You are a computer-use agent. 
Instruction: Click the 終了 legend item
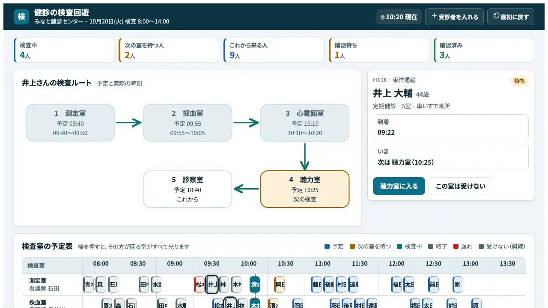(438, 246)
